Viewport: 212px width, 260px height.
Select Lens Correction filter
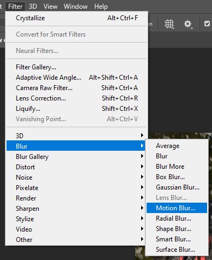click(x=76, y=98)
